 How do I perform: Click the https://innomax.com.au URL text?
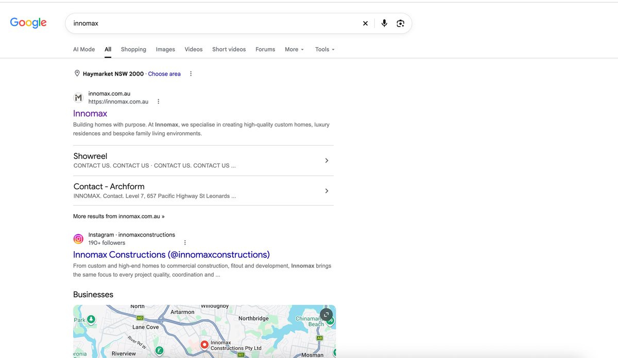(118, 102)
